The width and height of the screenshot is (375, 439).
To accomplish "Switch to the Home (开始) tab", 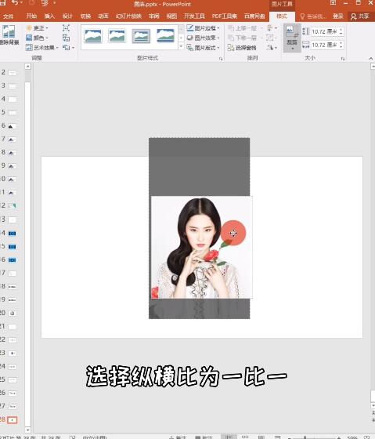I will click(x=31, y=16).
